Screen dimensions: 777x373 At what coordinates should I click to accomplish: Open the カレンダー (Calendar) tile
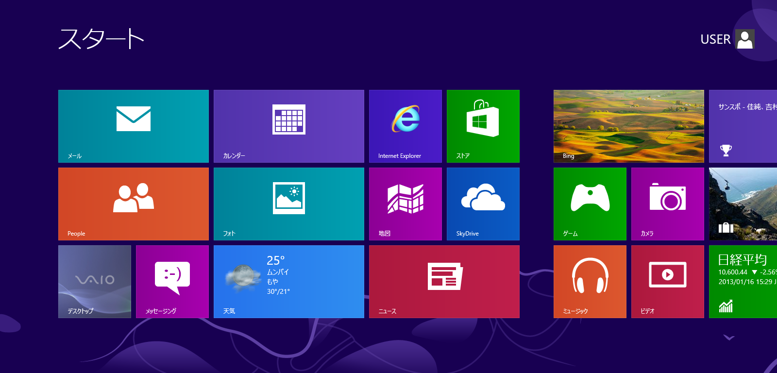click(289, 126)
